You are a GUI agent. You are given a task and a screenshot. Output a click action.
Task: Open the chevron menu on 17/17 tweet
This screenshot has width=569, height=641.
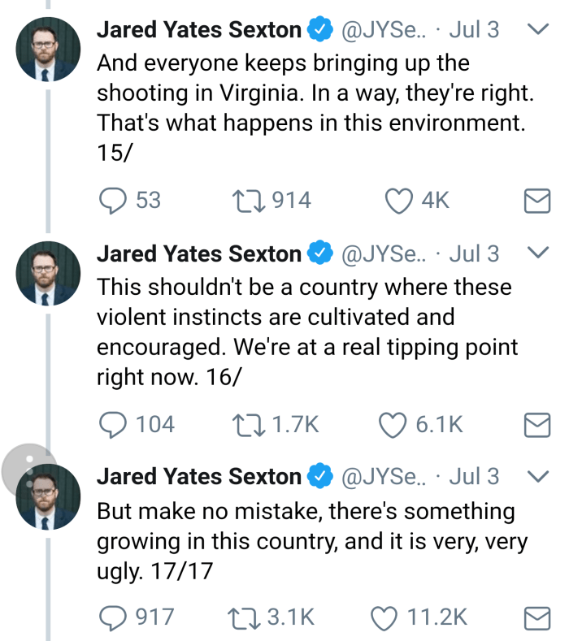[x=537, y=476]
